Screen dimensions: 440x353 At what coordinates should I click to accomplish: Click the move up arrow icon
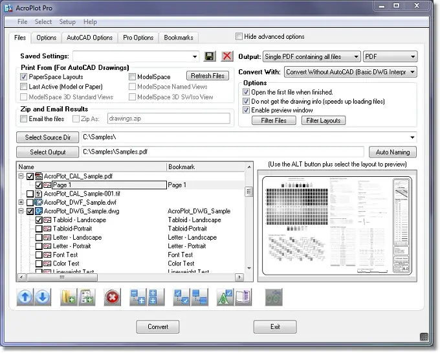coord(25,297)
